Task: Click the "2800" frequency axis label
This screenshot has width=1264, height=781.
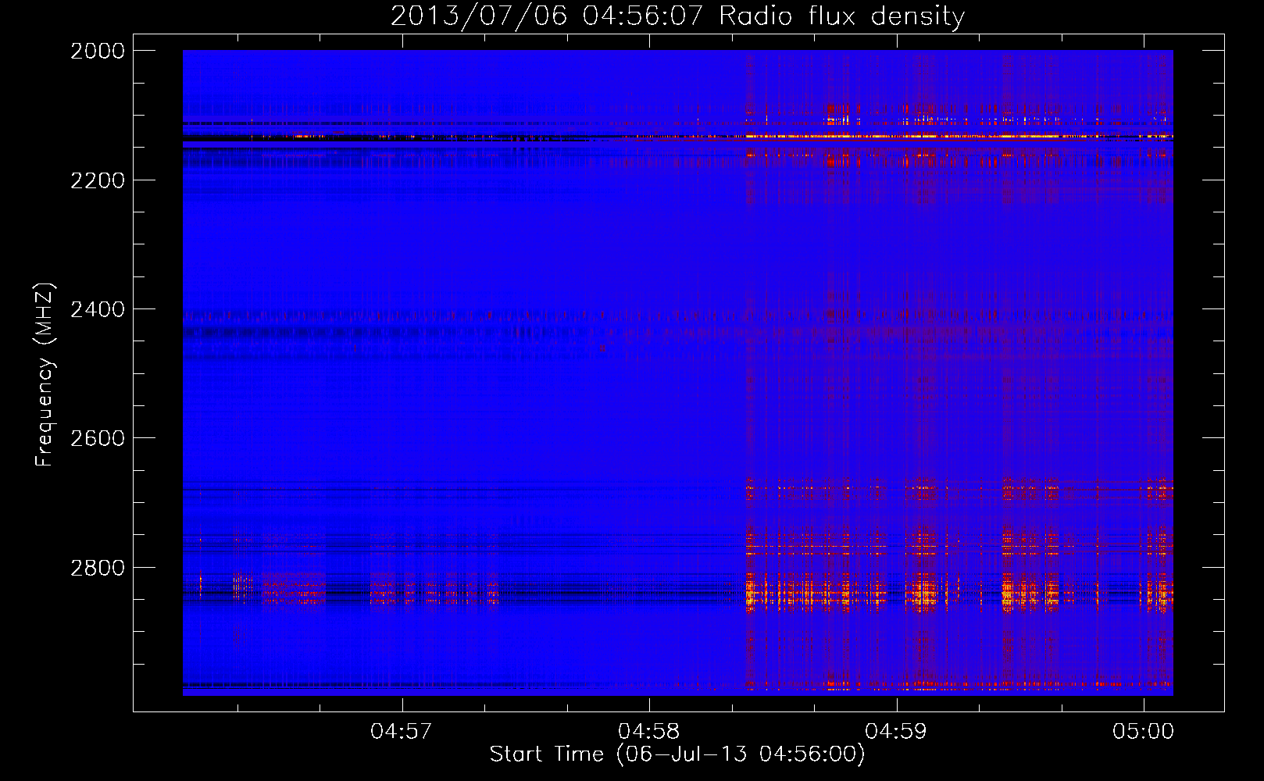Action: (x=98, y=568)
